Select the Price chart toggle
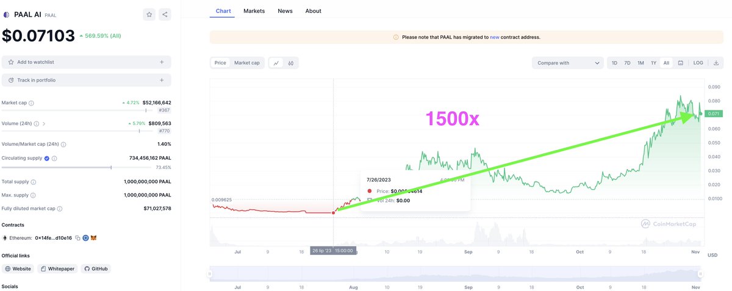 click(x=220, y=63)
